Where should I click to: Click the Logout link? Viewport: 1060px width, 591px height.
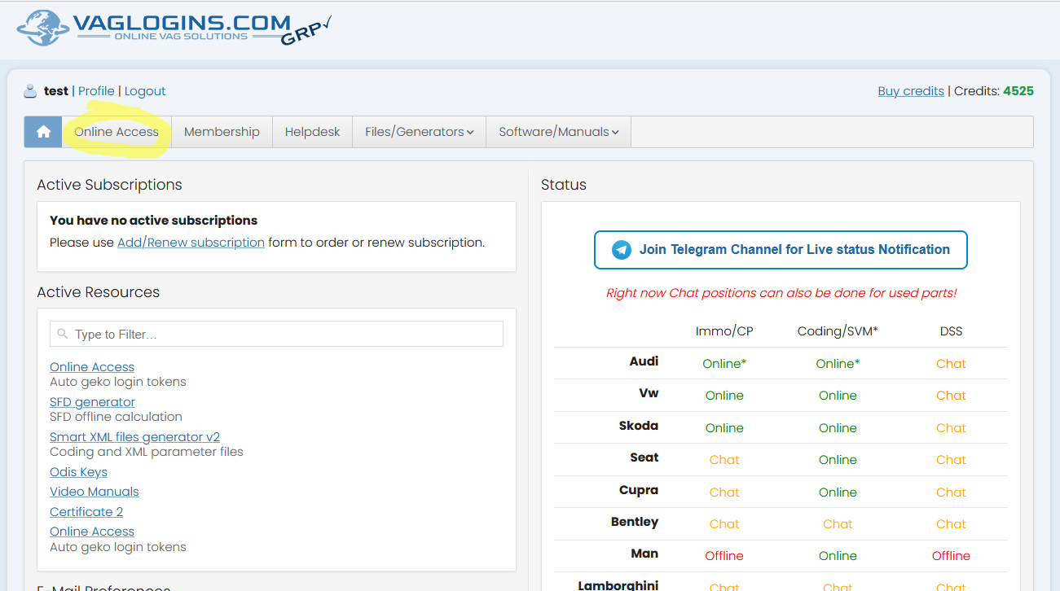point(145,91)
